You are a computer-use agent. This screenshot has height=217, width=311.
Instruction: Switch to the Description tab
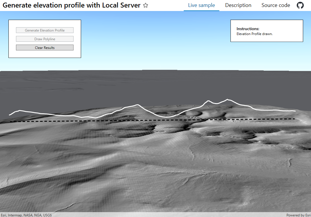pos(238,5)
